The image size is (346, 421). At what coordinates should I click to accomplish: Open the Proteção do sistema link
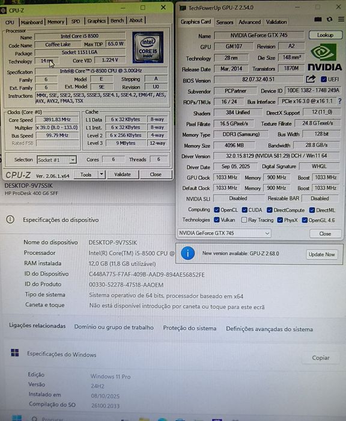[190, 328]
